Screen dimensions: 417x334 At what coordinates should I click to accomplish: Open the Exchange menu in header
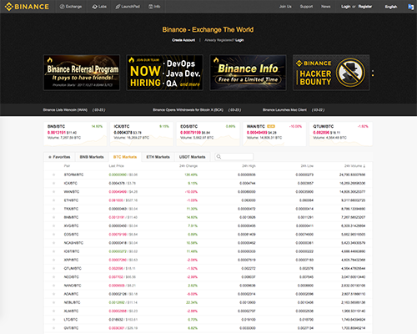coord(71,7)
